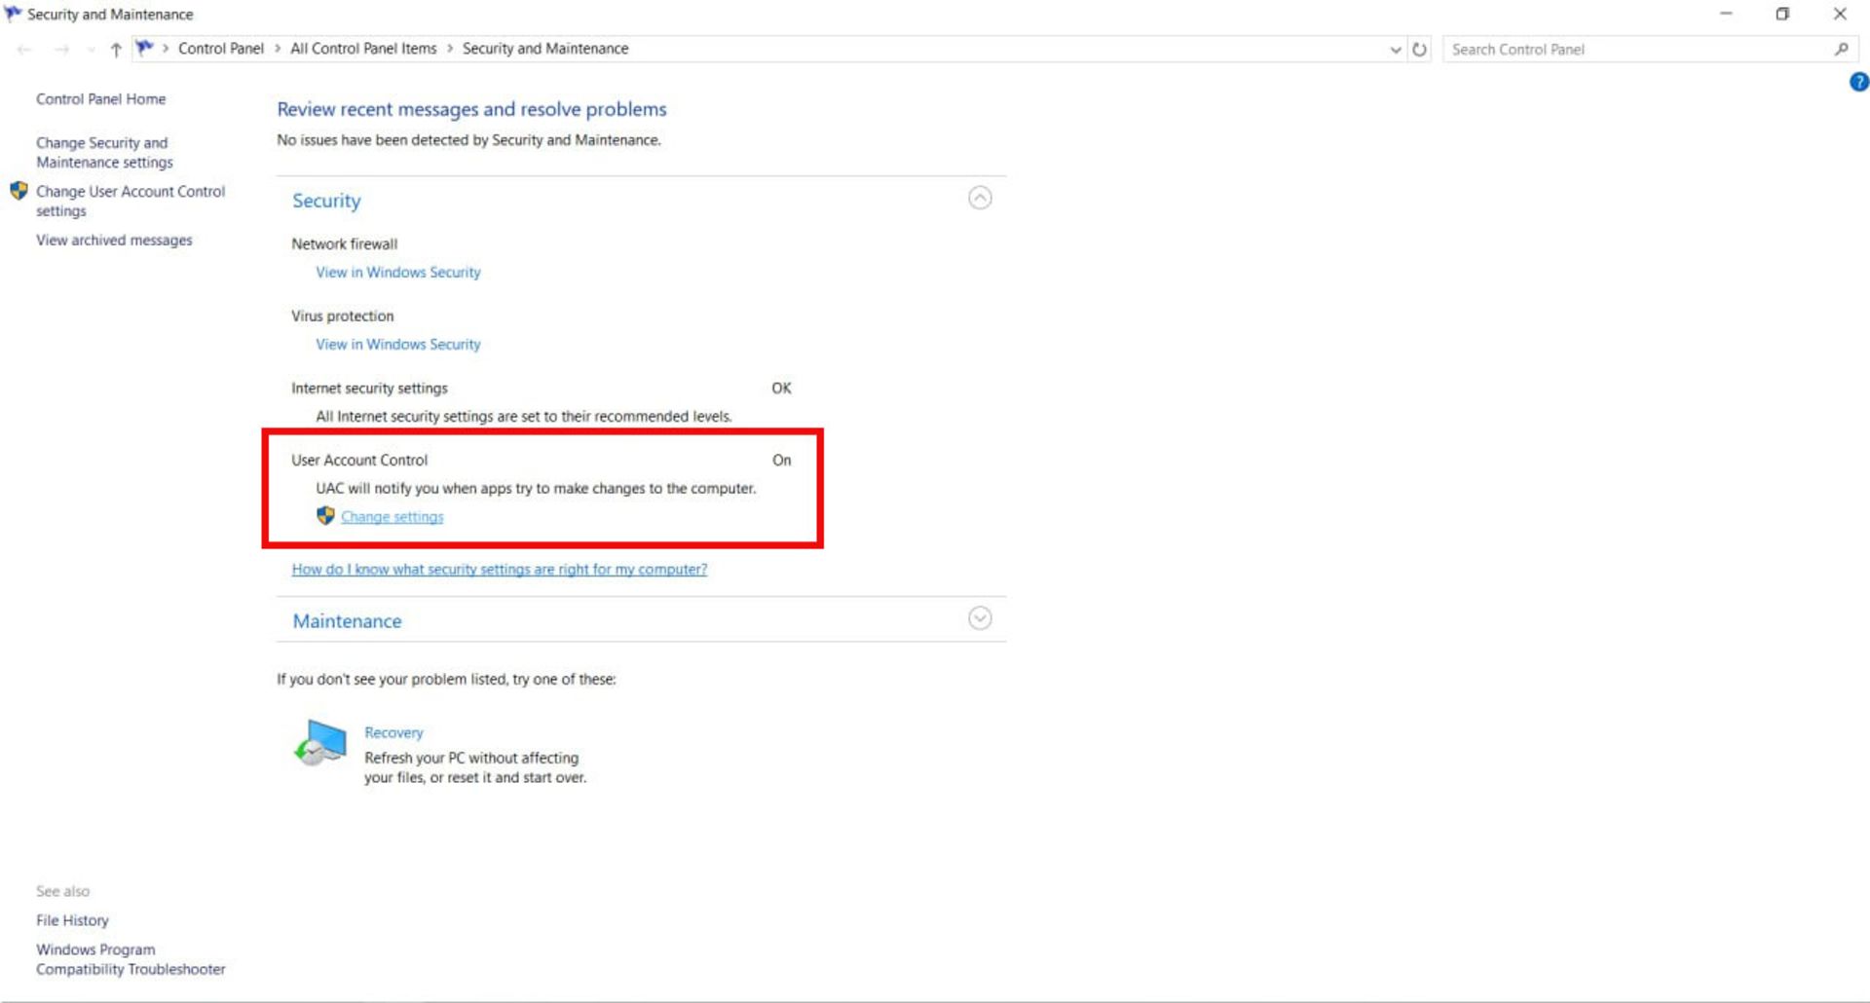Open the chevron after Control Panel breadcrumb

point(278,49)
